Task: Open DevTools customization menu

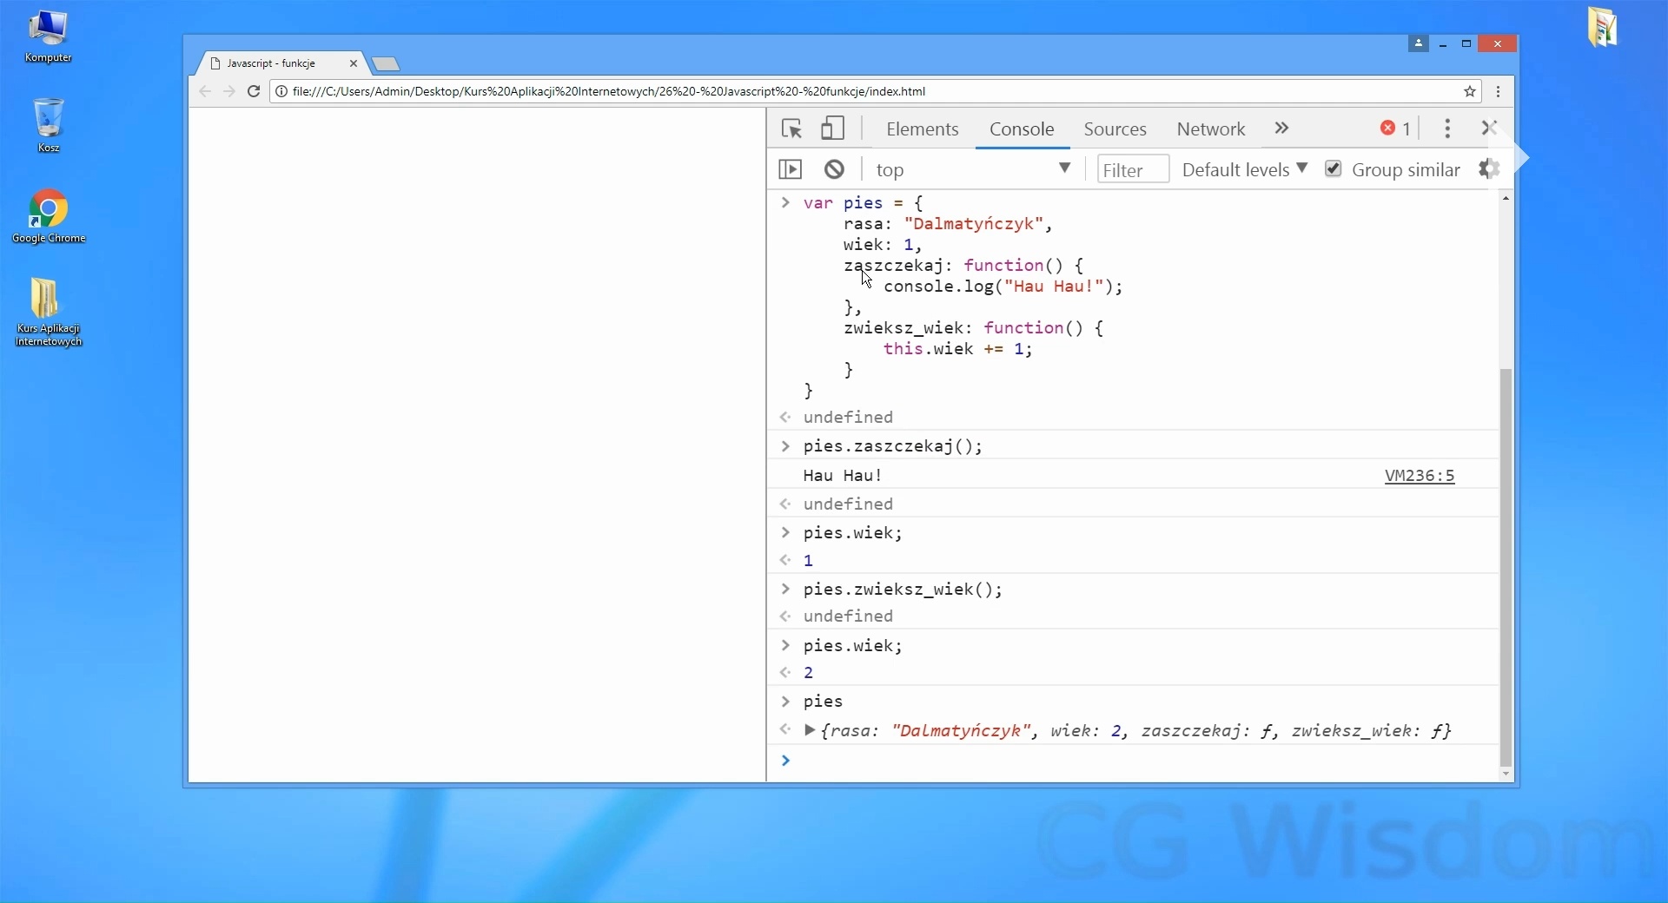Action: [x=1446, y=129]
